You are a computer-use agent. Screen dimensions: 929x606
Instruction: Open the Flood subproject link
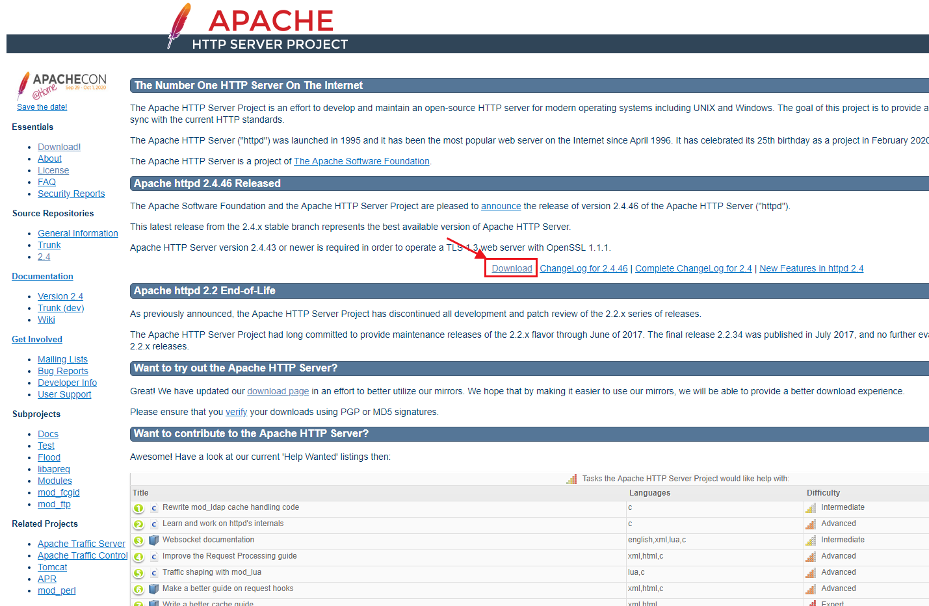49,457
